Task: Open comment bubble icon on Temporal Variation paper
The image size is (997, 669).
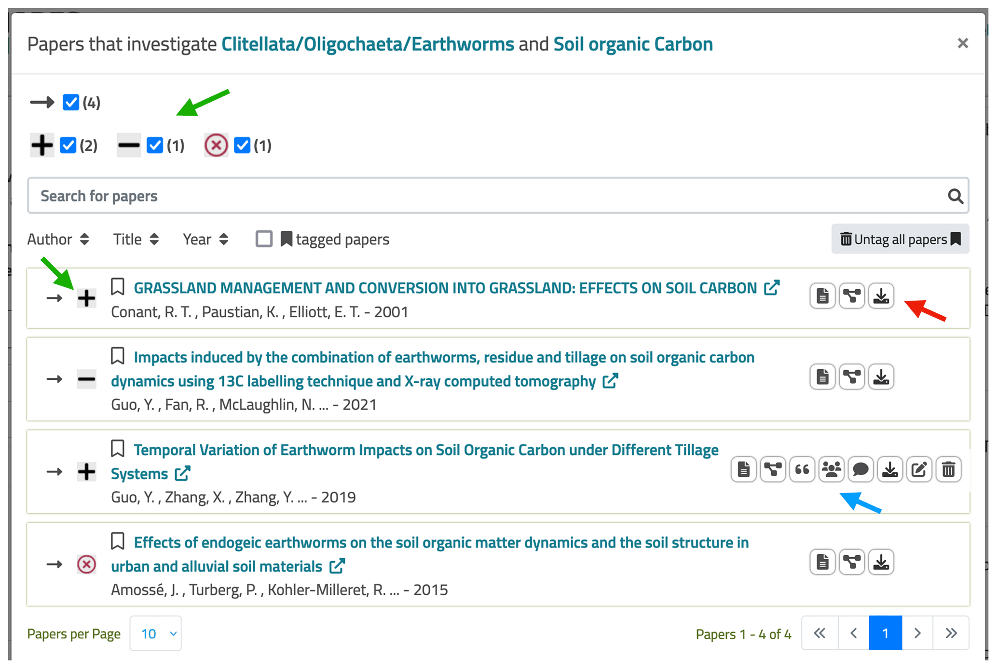Action: click(860, 469)
